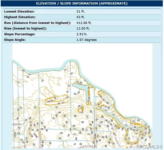Select the Lowest Elevation row label
The image size is (164, 150).
tap(19, 12)
